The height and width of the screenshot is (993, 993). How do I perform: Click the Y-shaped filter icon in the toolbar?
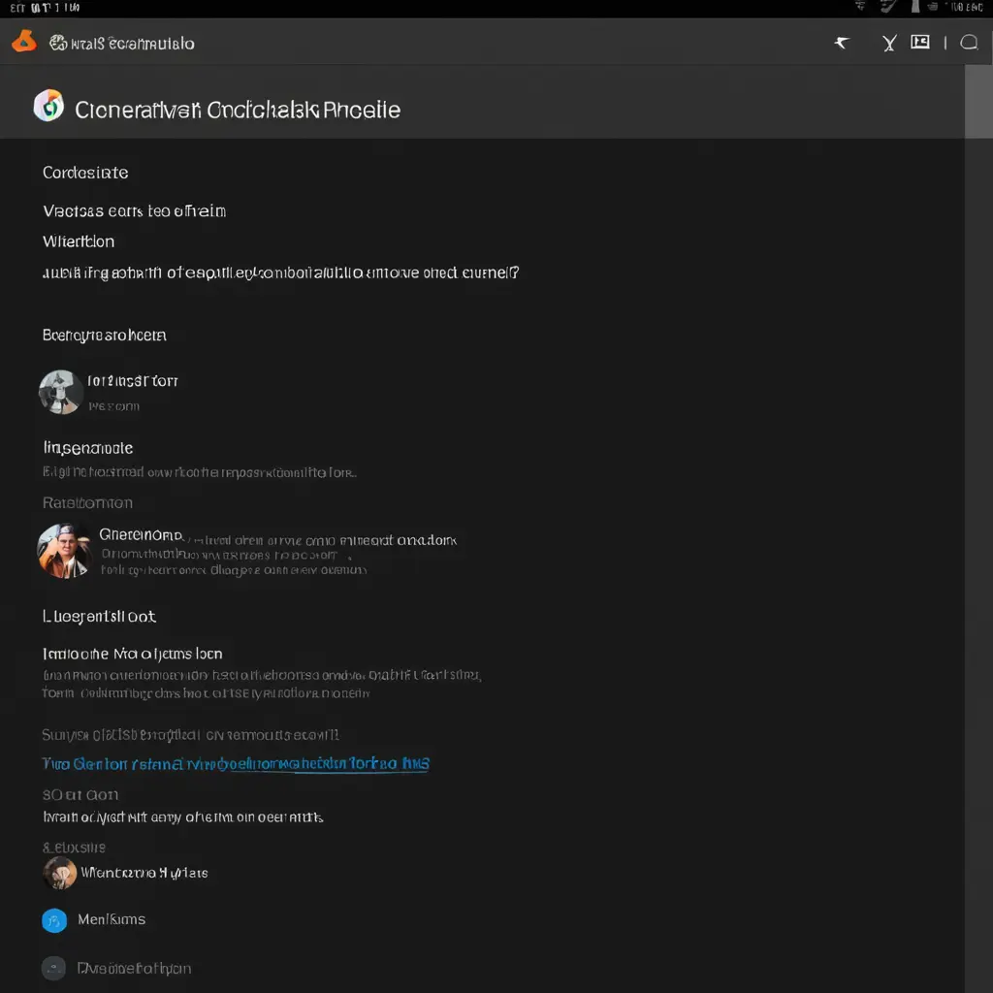(x=888, y=43)
